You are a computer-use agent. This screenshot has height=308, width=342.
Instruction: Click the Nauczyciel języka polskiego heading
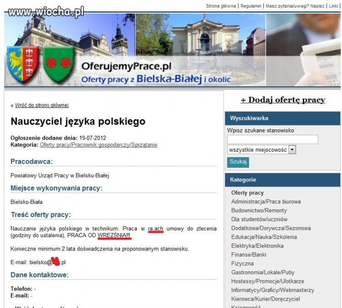coord(78,122)
